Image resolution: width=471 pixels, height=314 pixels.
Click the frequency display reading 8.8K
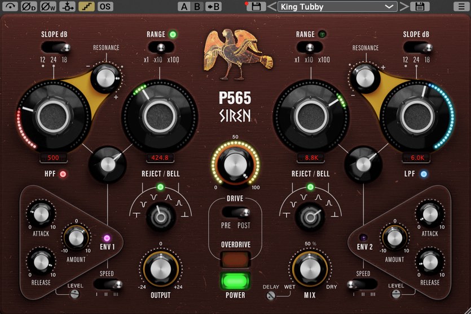tap(311, 158)
